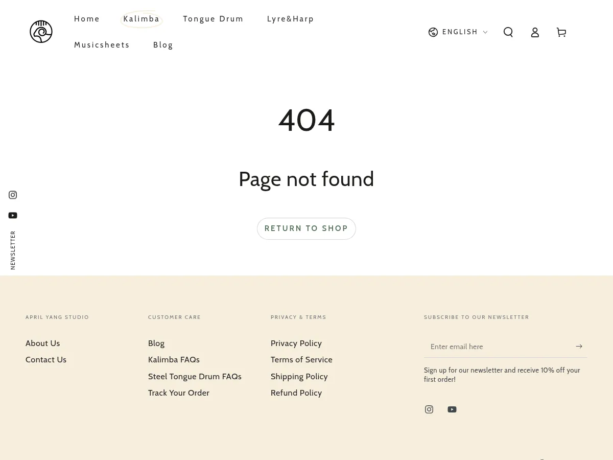Viewport: 613px width, 460px height.
Task: Open the Kalimba FAQs link
Action: (x=174, y=360)
